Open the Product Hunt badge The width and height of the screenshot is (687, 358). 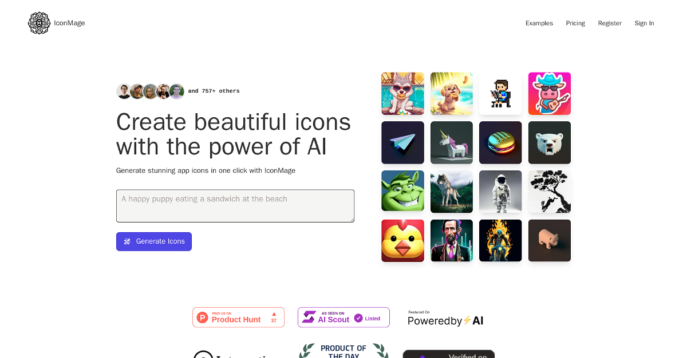[x=238, y=317]
